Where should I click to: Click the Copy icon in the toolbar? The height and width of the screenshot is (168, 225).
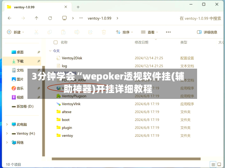[49, 32]
